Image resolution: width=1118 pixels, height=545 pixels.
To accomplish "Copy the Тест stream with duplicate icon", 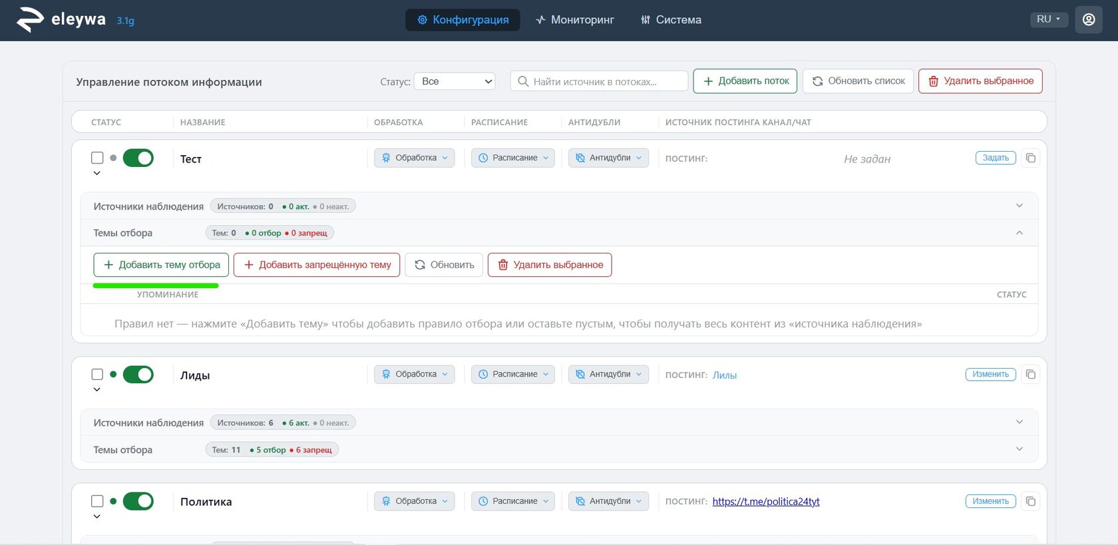I will [x=1030, y=158].
